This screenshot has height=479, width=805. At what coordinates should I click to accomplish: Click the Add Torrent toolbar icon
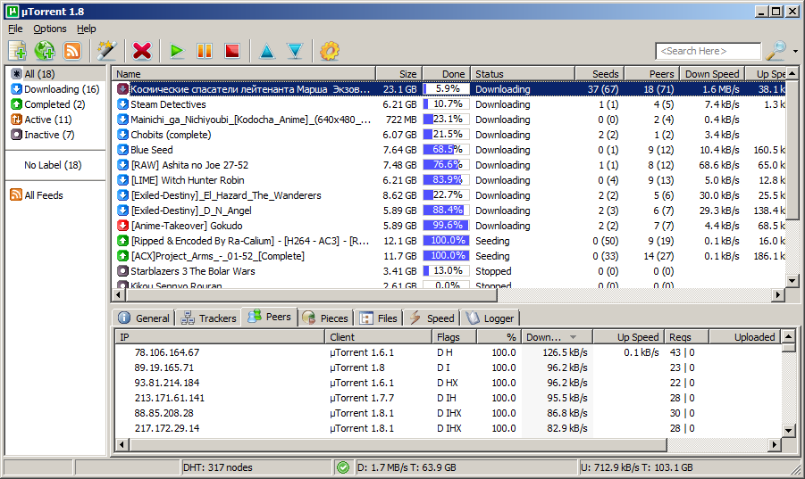(17, 51)
